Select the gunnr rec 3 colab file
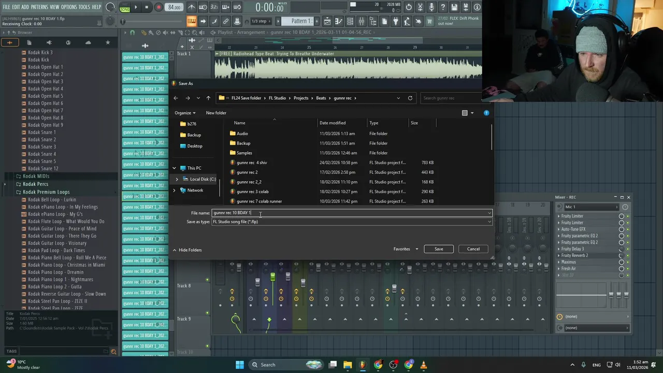Viewport: 663px width, 373px height. (x=252, y=192)
